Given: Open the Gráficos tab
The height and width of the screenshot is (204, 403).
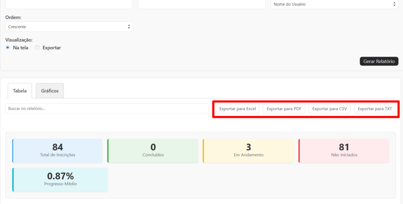Looking at the screenshot, I should [50, 91].
